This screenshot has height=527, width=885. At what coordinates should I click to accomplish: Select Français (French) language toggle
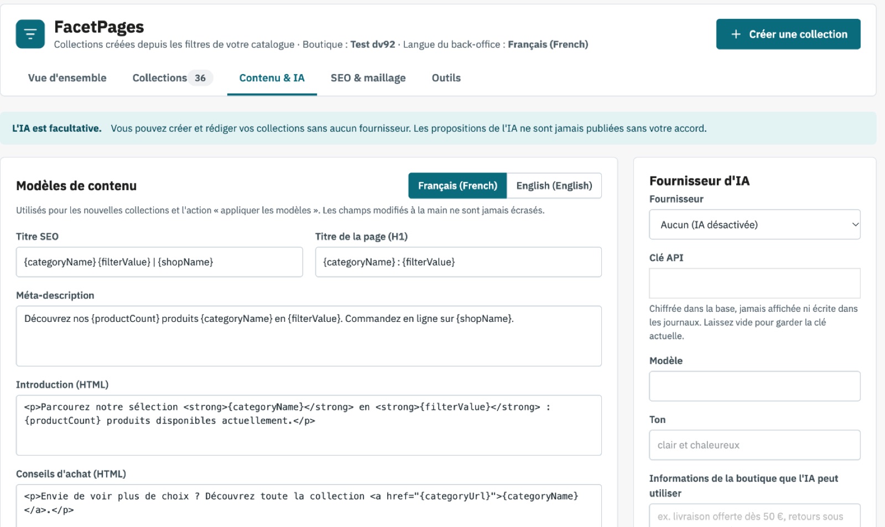457,186
